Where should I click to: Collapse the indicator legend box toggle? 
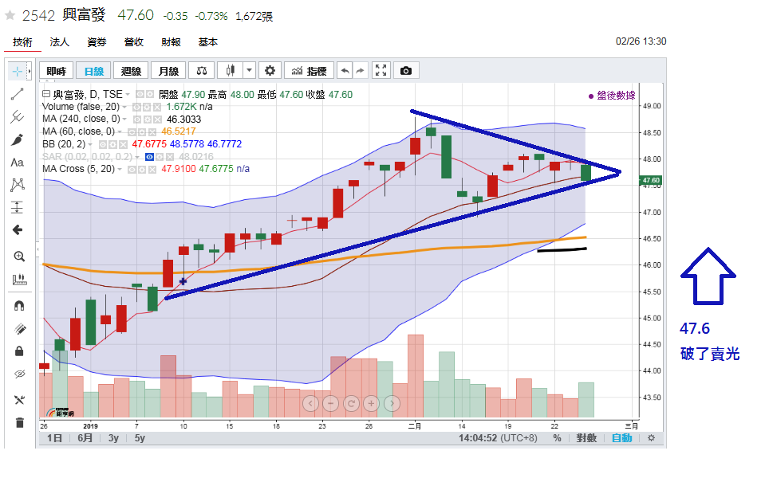click(46, 93)
